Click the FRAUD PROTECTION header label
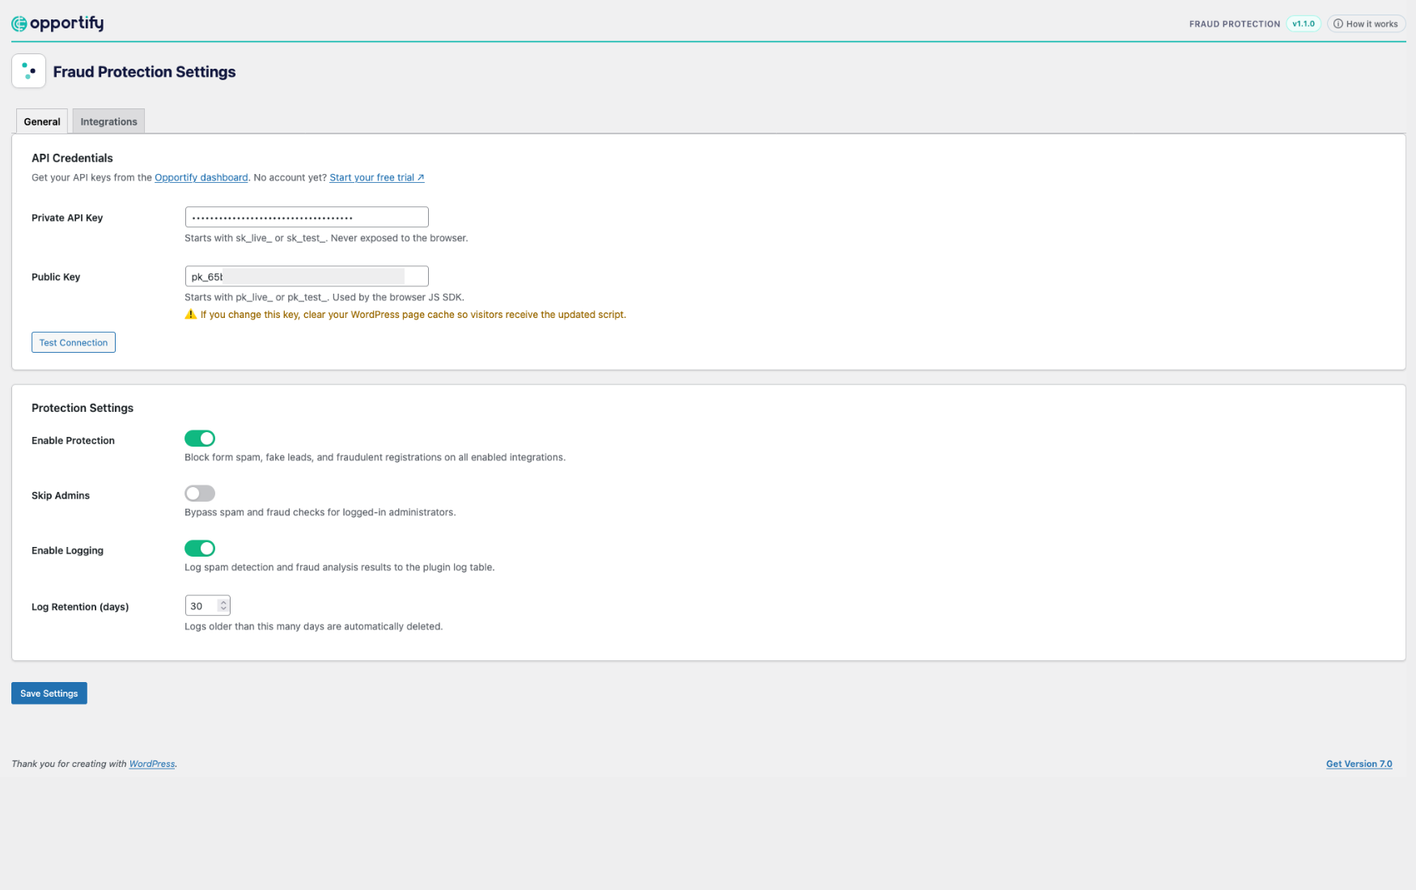This screenshot has height=890, width=1416. (1235, 24)
